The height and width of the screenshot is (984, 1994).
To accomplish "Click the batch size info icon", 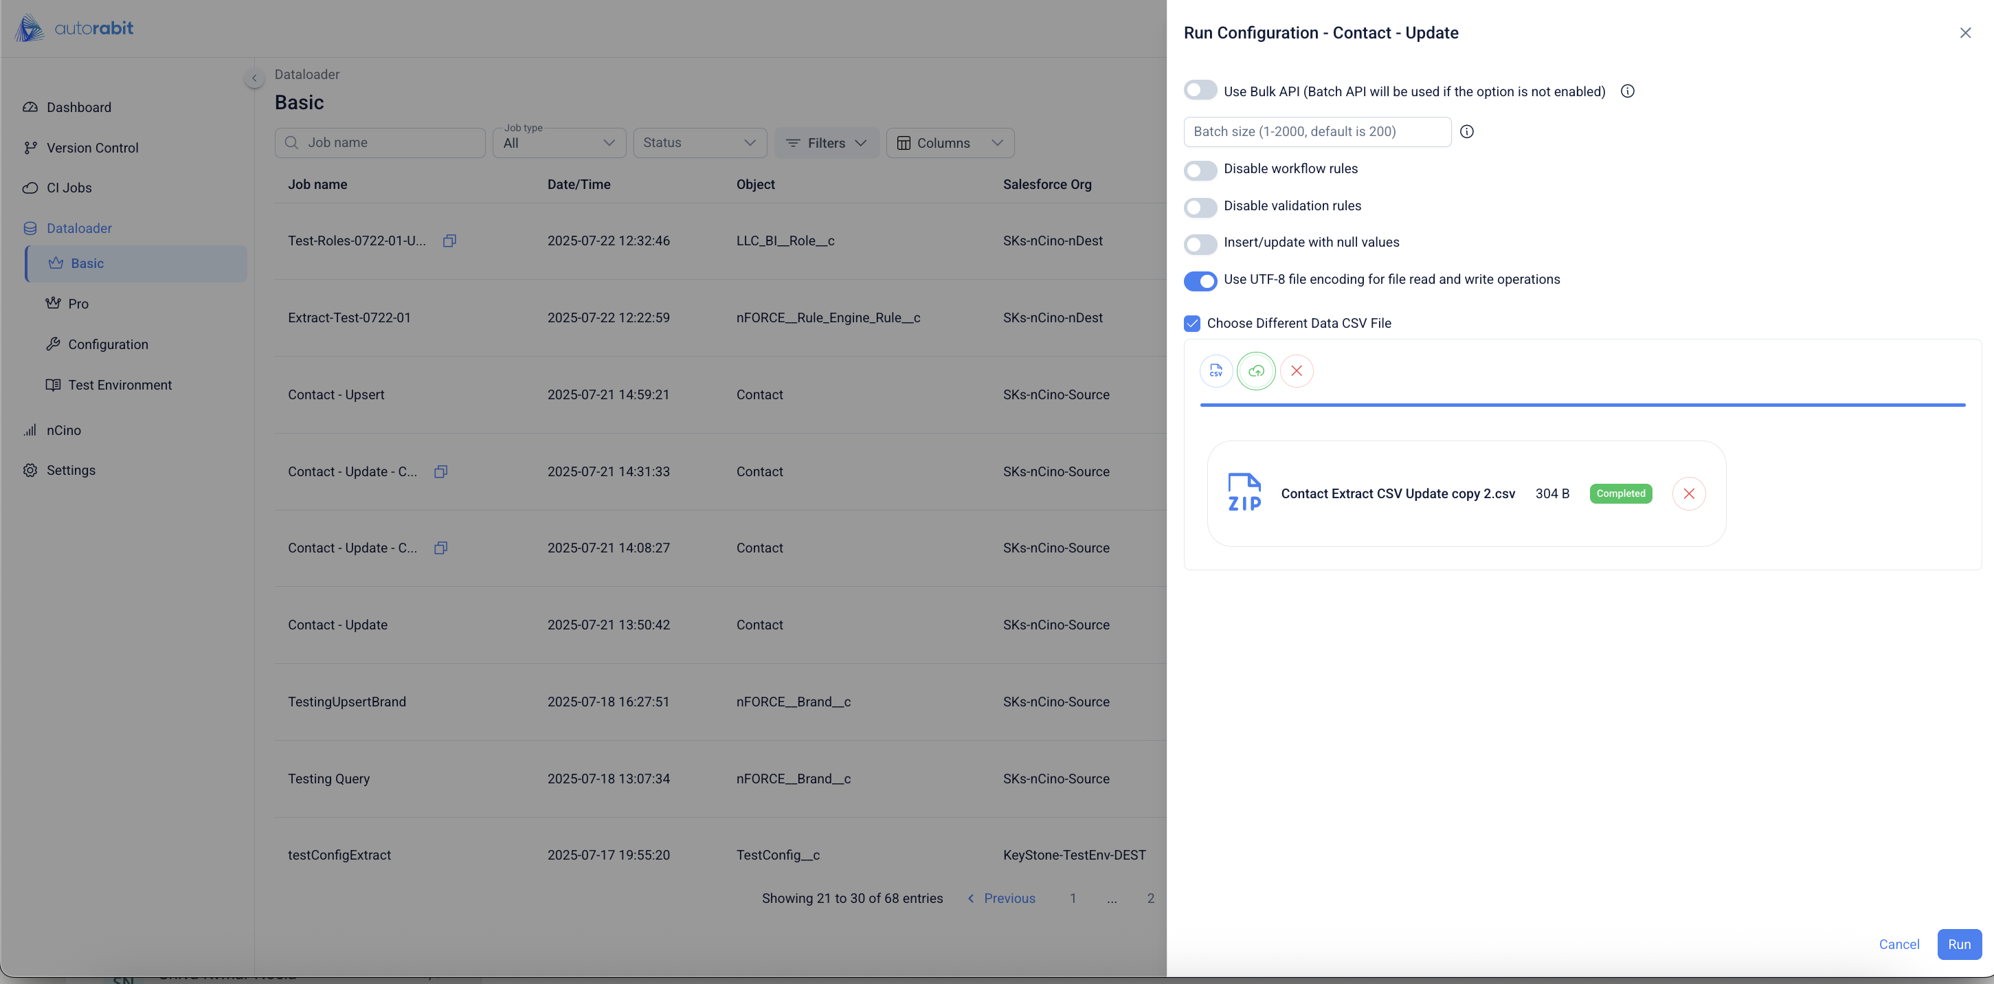I will tap(1466, 132).
